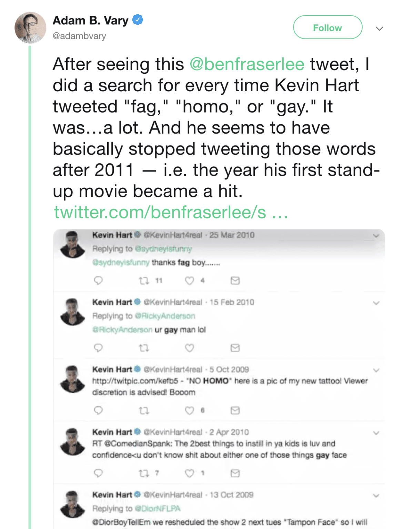Image resolution: width=403 pixels, height=529 pixels.
Task: Open the @benfraserlee mention link
Action: coord(247,64)
